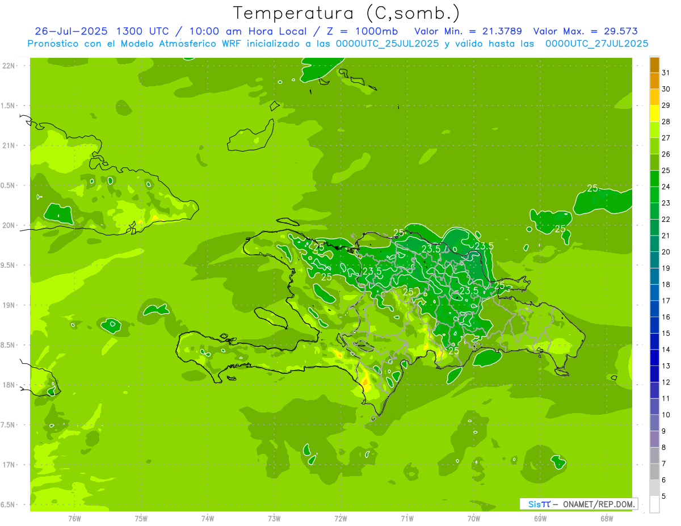Click the 'Z = 1000mb' level text
681x526 pixels.
(361, 31)
